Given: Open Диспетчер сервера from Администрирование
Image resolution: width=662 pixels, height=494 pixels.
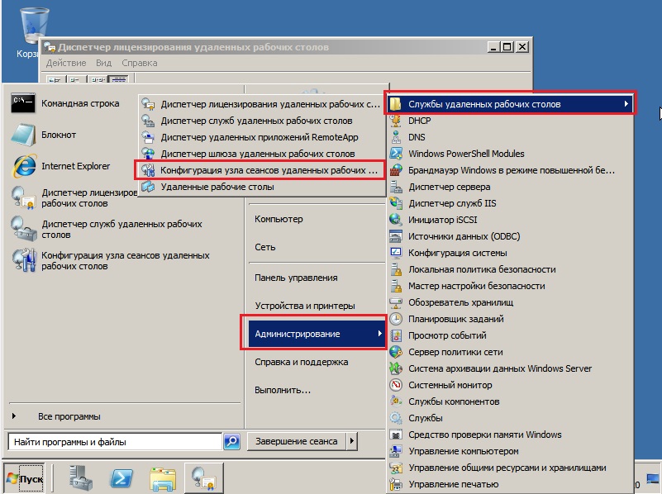Looking at the screenshot, I should [511, 187].
